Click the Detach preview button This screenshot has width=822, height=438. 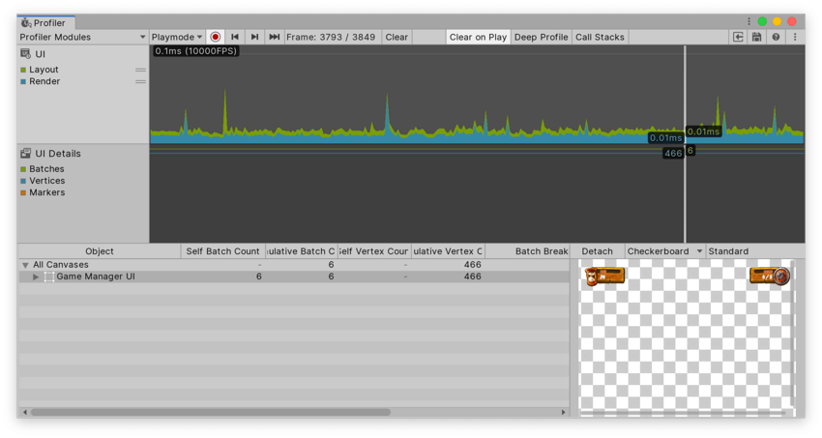[597, 251]
